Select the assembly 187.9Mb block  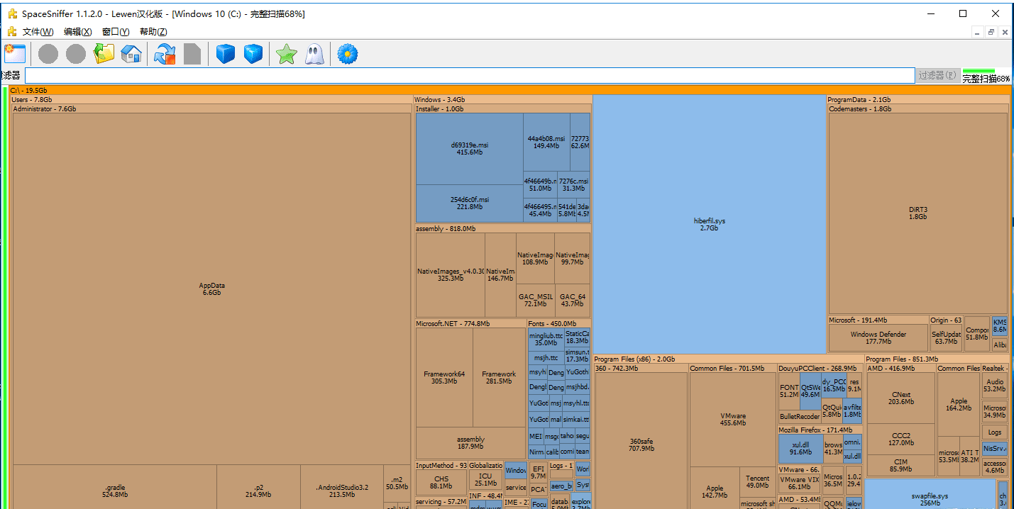[470, 443]
